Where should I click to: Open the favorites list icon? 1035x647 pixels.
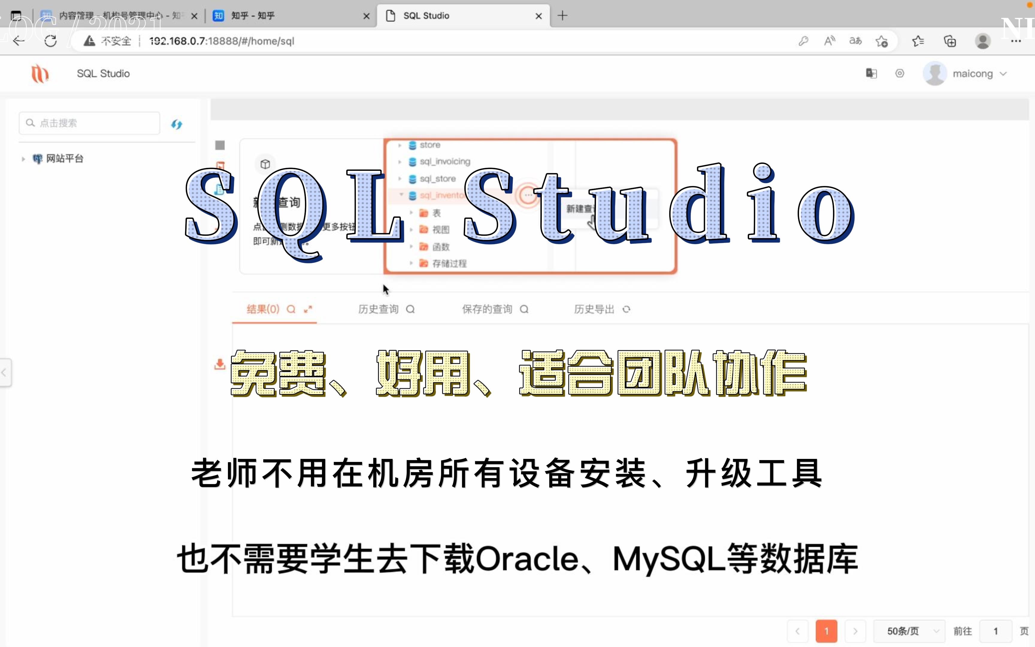918,41
